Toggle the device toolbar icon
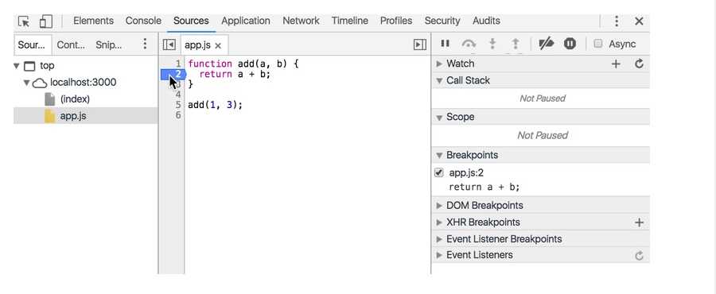The width and height of the screenshot is (716, 294). [45, 21]
